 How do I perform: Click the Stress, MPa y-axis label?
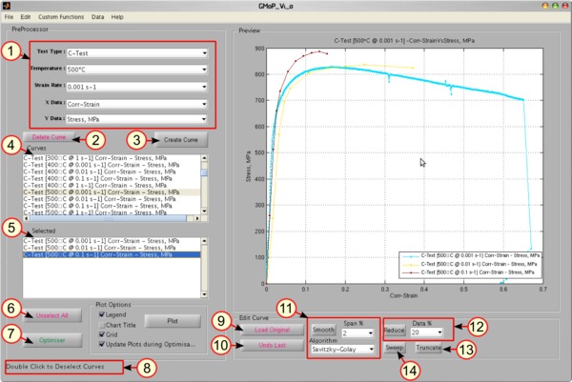pyautogui.click(x=249, y=166)
